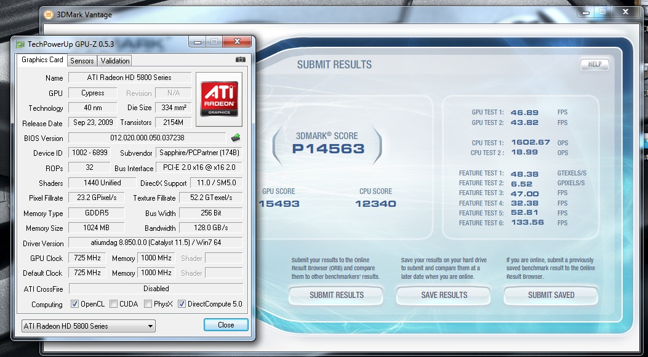Click the CPU score 12340
This screenshot has width=648, height=357.
375,204
